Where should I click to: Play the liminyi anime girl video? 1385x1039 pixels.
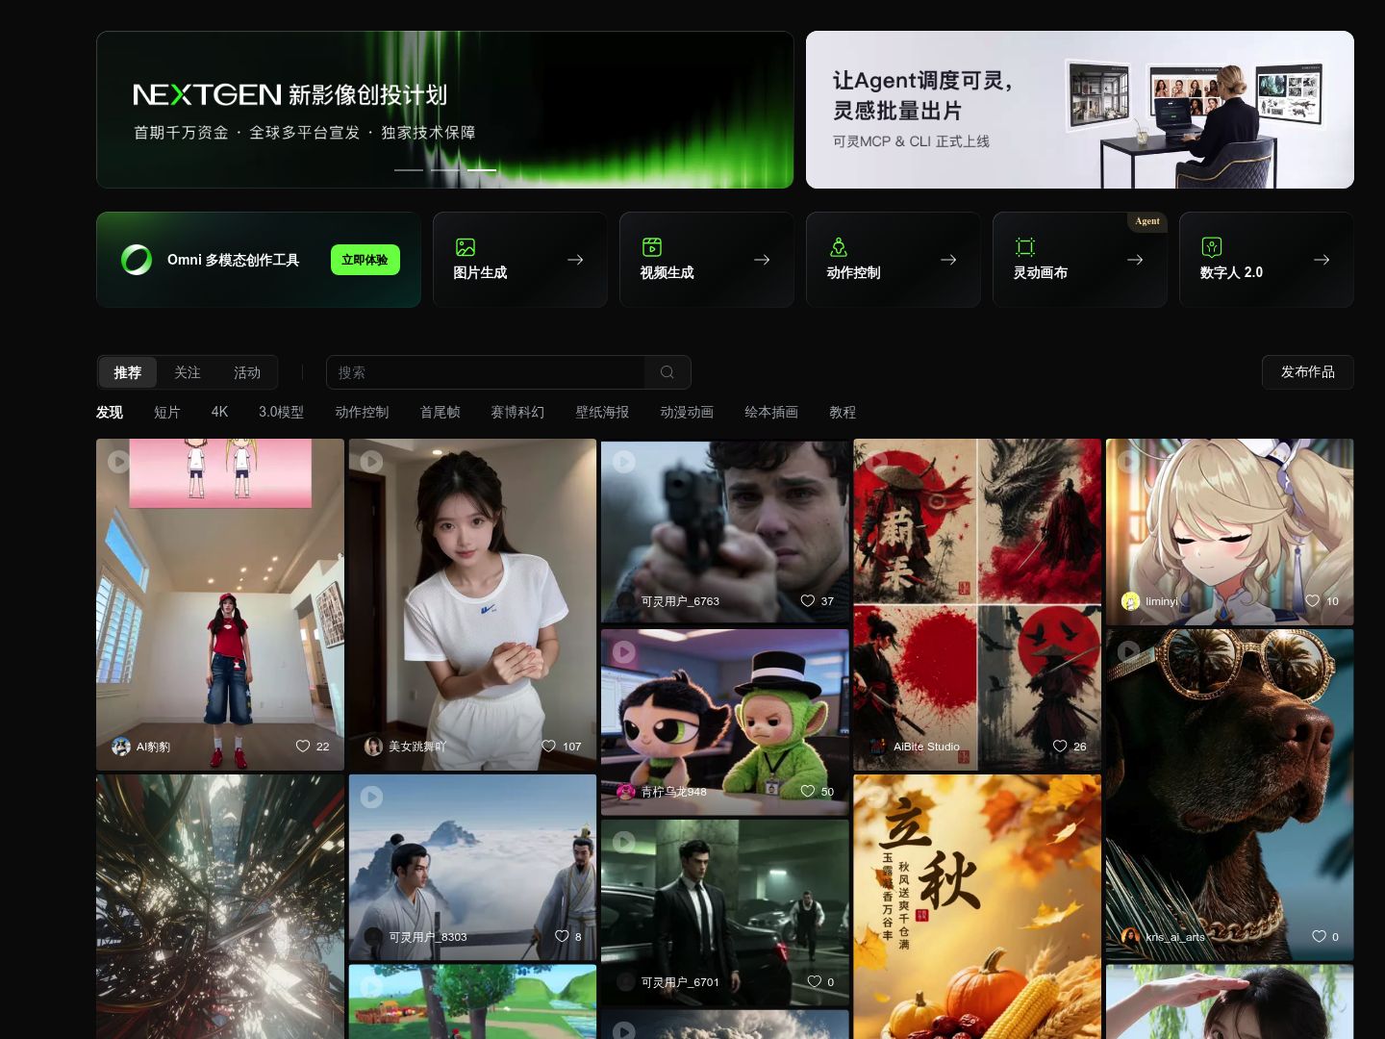coord(1129,462)
